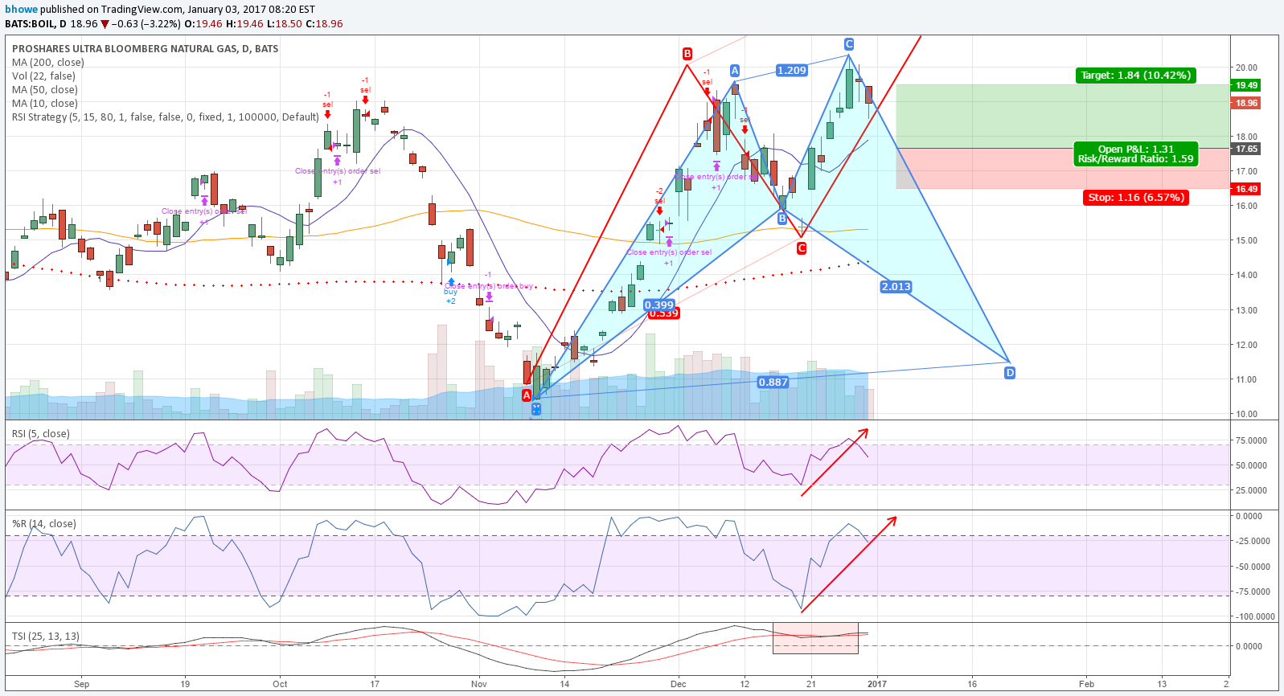The image size is (1284, 696).
Task: Select the blue A pattern point label
Action: click(x=735, y=71)
